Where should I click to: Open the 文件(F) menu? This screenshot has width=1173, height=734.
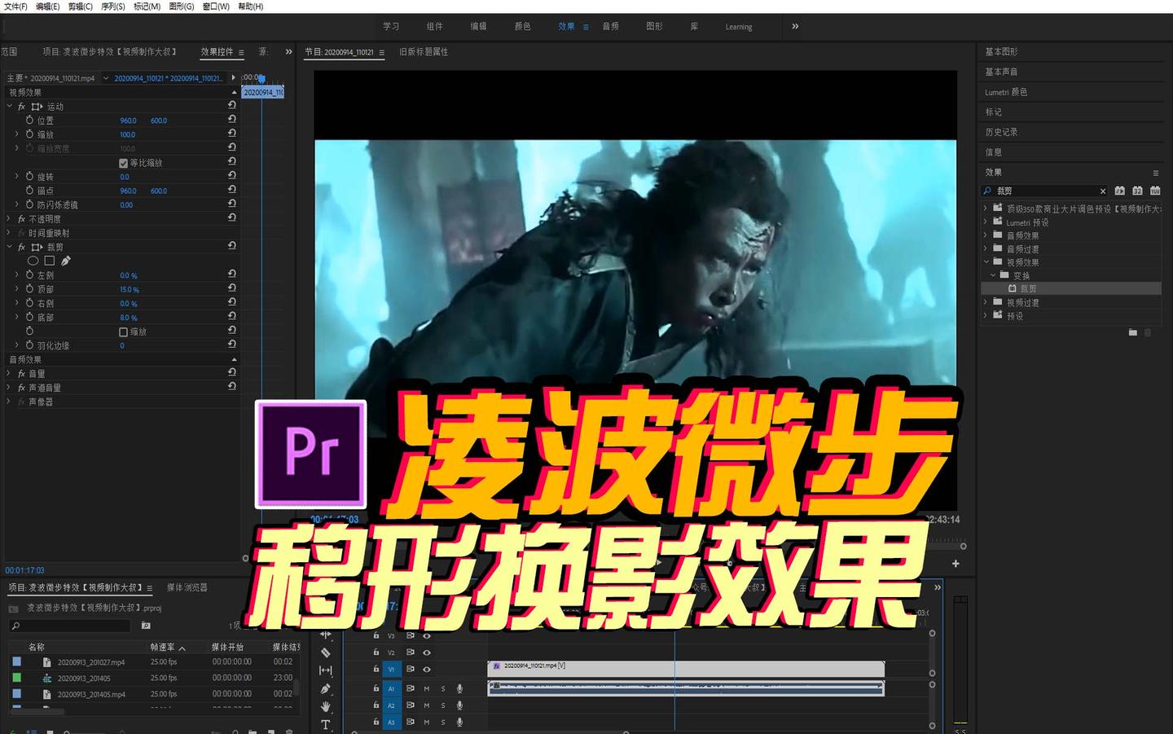(x=15, y=7)
